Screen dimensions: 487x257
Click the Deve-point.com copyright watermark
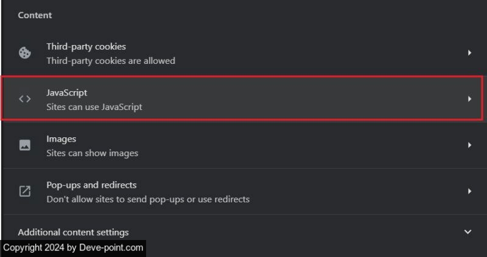(73, 248)
